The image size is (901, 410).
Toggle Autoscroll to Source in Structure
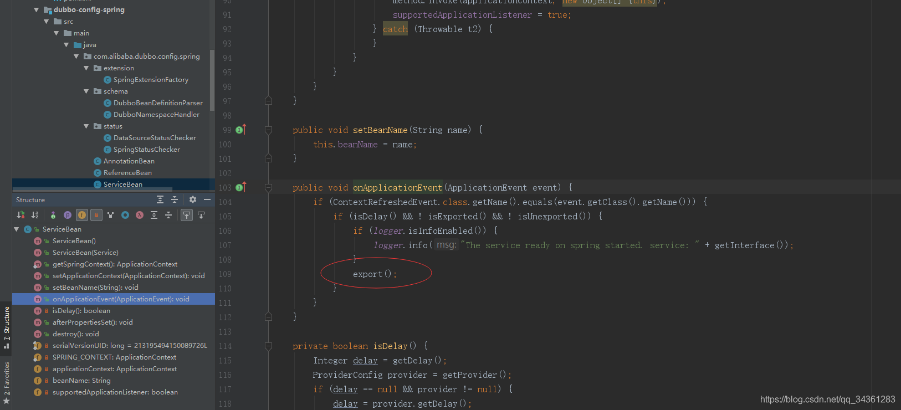pyautogui.click(x=187, y=215)
